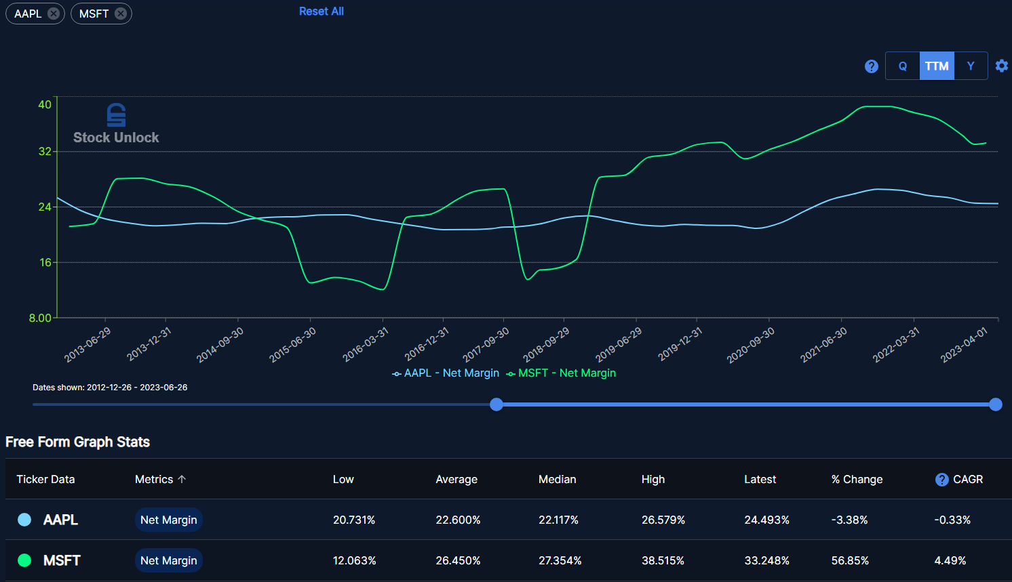Click the CAGR column header text
1012x582 pixels.
pos(968,479)
